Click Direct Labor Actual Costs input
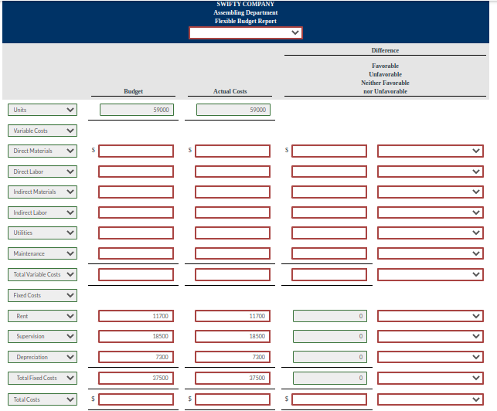This screenshot has width=497, height=411. (233, 172)
